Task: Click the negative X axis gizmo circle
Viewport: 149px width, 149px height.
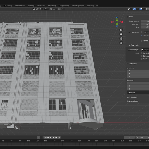Action: tap(112, 22)
